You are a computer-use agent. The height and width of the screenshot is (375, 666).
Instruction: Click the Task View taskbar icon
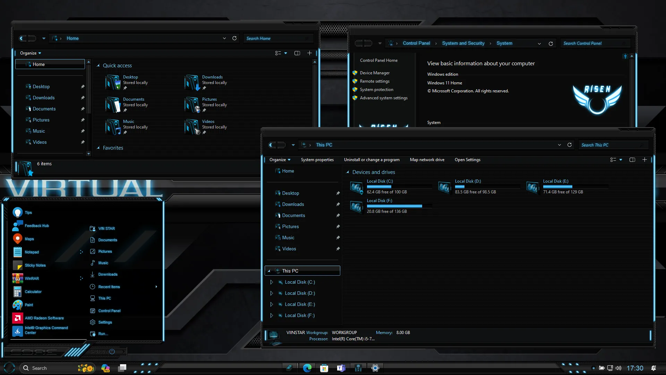[122, 368]
